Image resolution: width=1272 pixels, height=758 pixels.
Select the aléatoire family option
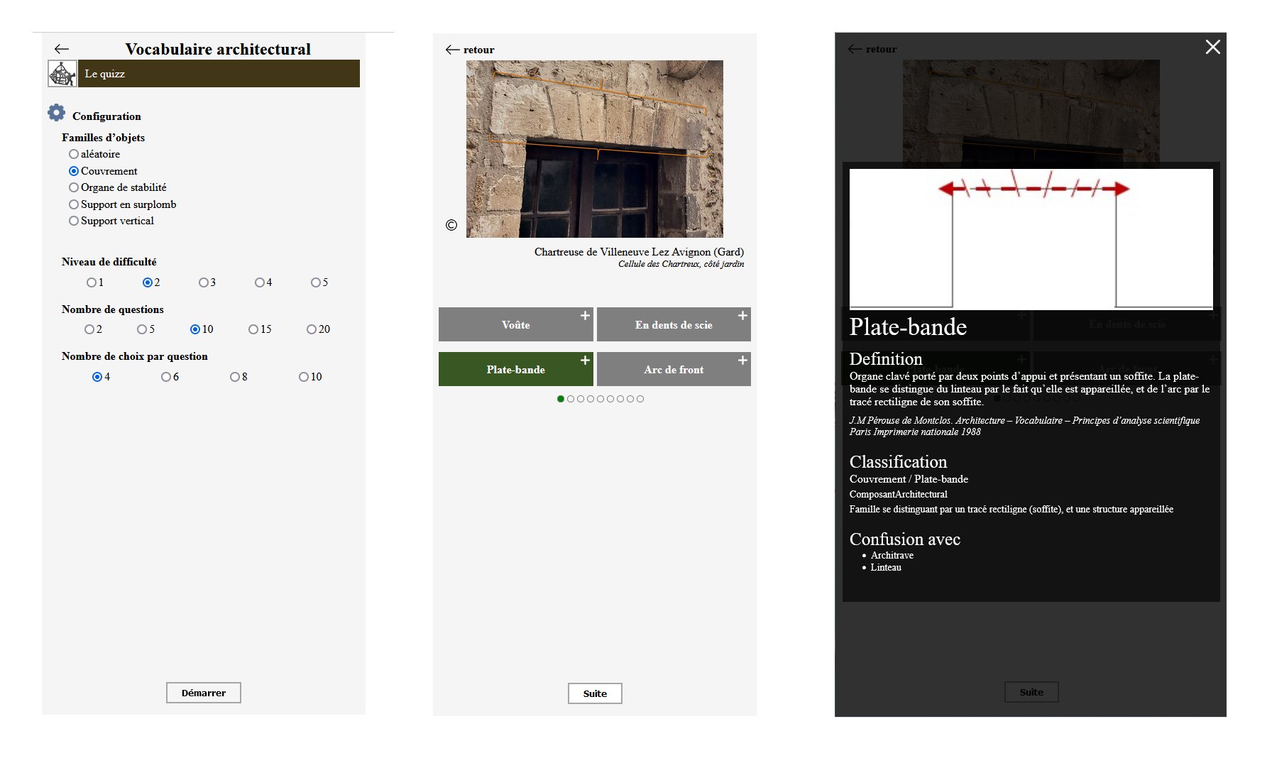coord(74,154)
